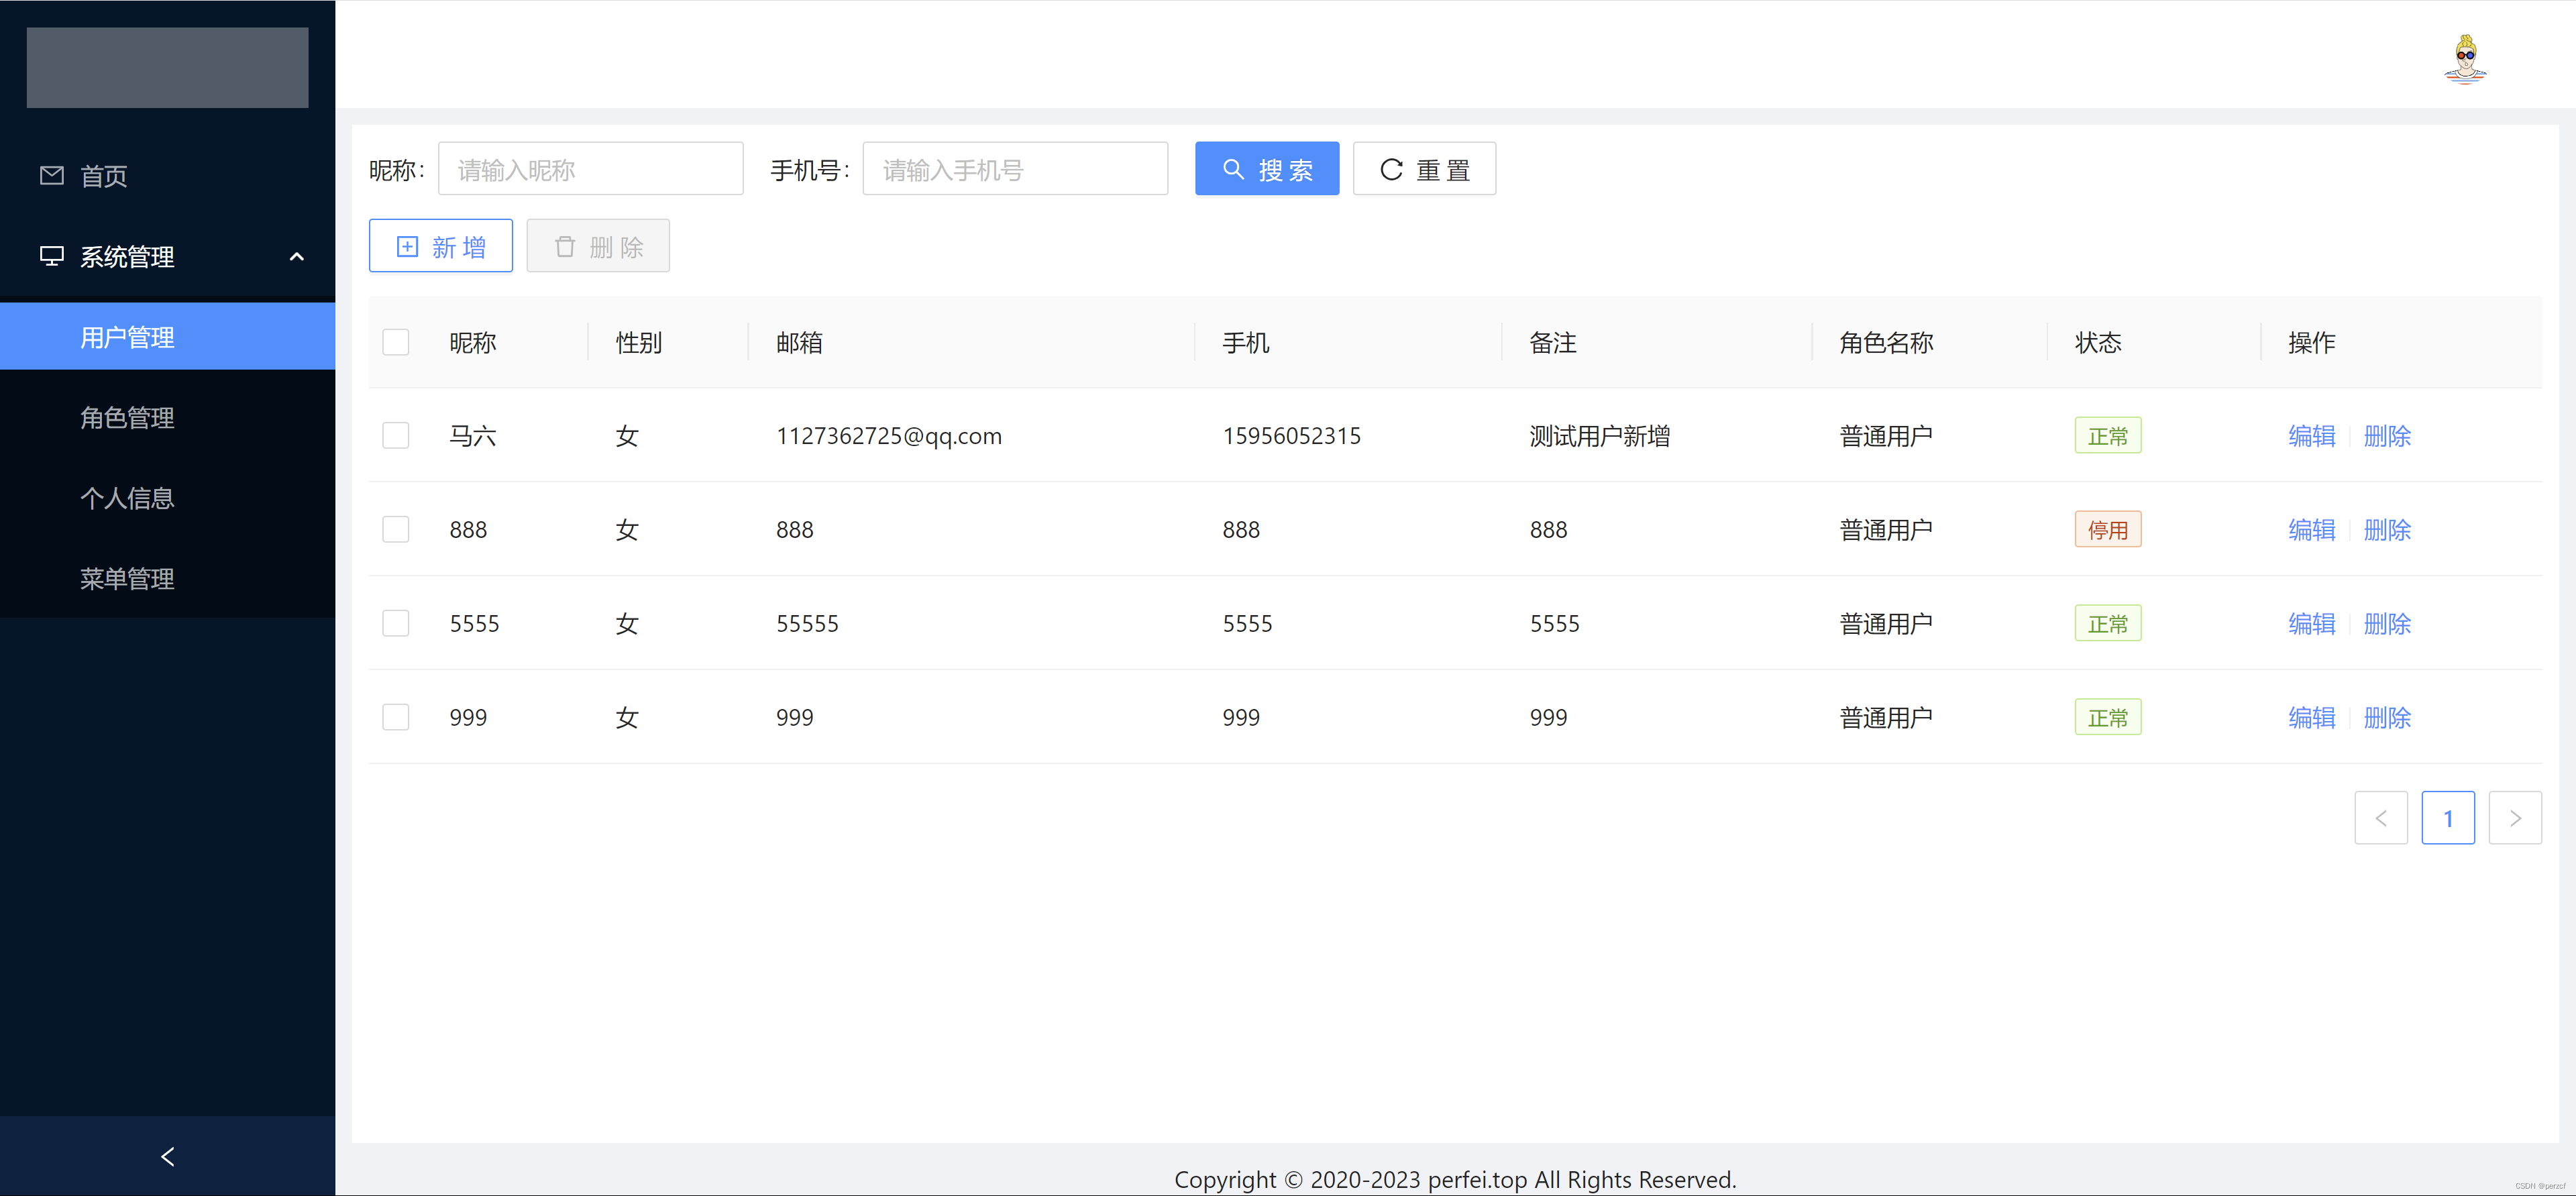The width and height of the screenshot is (2576, 1196).
Task: Click 新增 button with the plus icon
Action: click(441, 246)
